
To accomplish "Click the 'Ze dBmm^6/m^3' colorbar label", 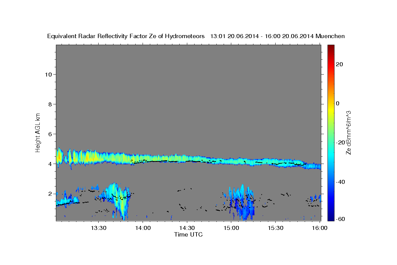I will pyautogui.click(x=348, y=132).
